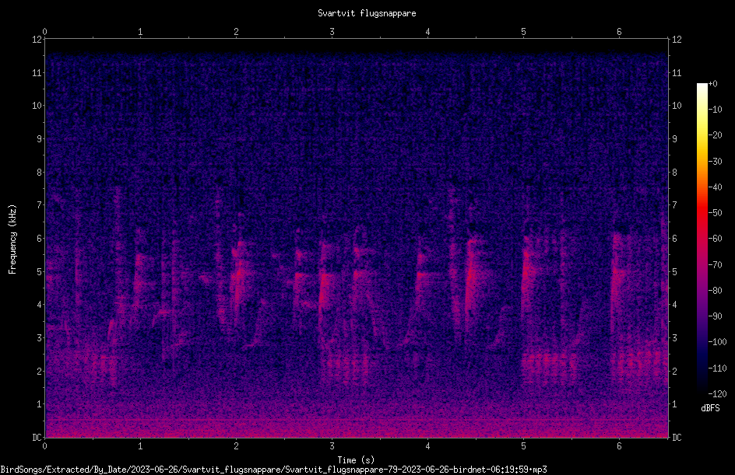Click the "-20" colorbar label
The image size is (735, 475).
[715, 135]
